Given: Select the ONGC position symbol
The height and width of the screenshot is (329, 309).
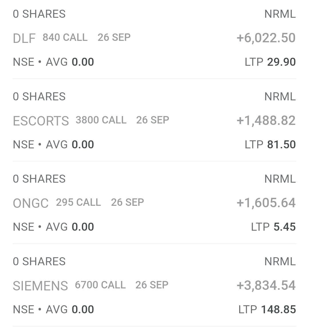Looking at the screenshot, I should pos(31,203).
